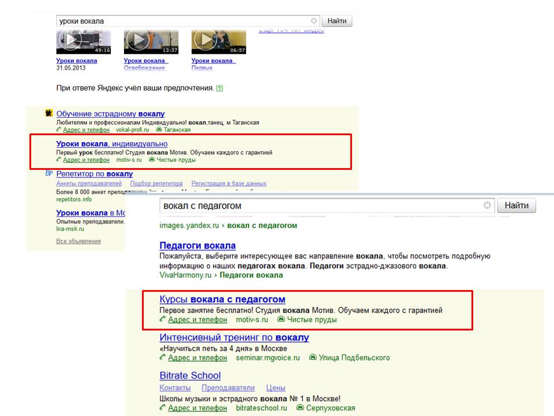Open 'Bitrate School' ad title

click(x=190, y=376)
